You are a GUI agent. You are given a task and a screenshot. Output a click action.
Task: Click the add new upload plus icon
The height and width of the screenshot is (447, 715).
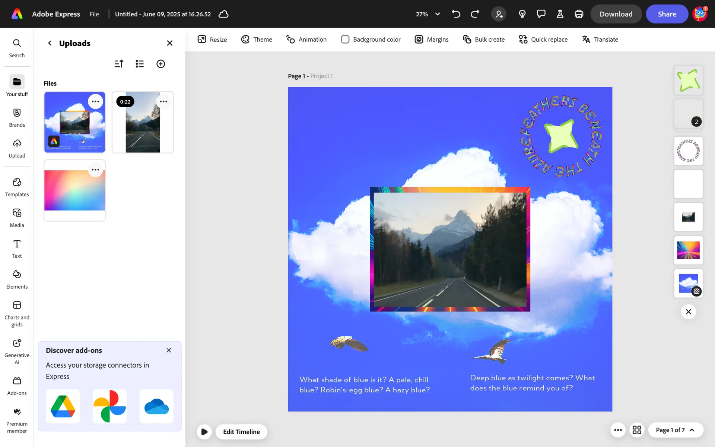[x=161, y=64]
